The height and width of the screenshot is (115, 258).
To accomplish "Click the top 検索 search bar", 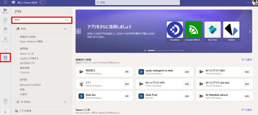I will tap(137, 2).
